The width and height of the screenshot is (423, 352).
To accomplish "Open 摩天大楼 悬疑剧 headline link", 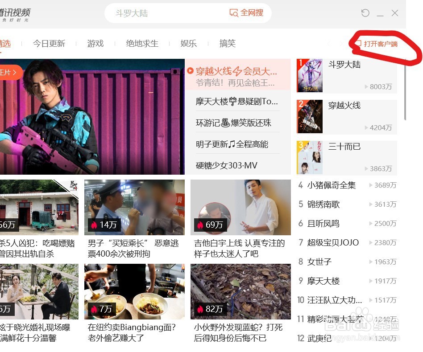I will point(236,102).
